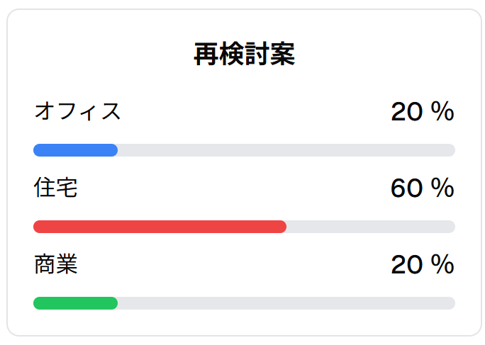Click the right end of the red bar

pos(283,227)
